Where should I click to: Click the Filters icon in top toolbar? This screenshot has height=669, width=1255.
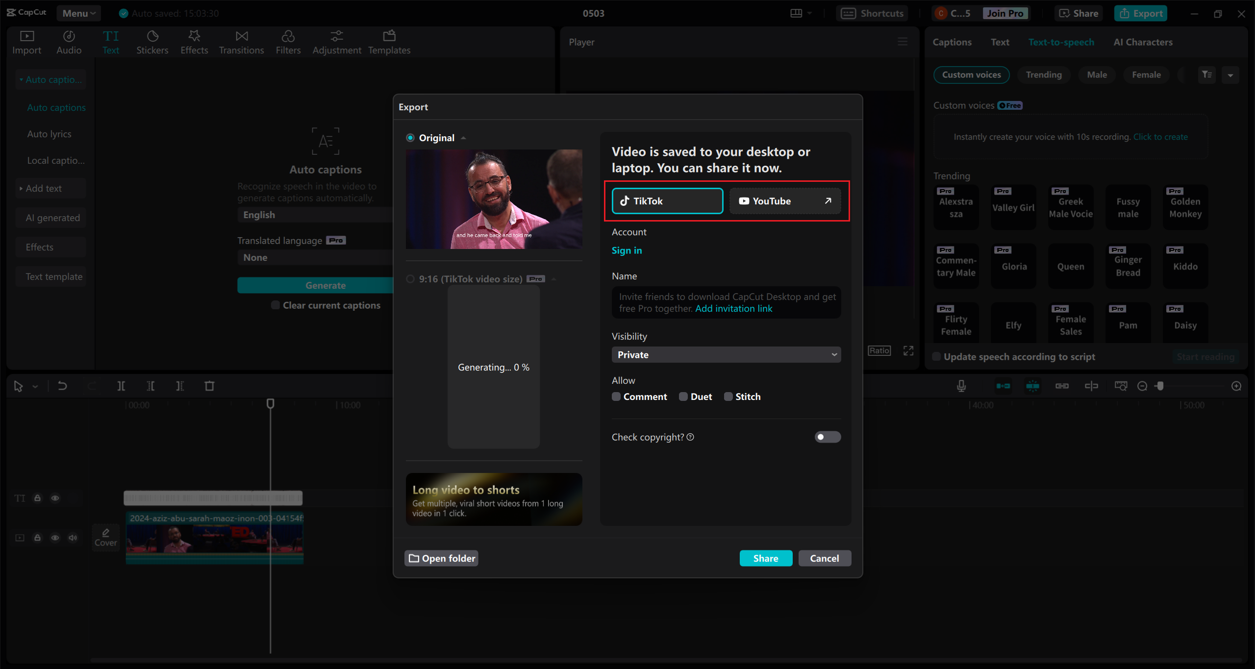click(288, 36)
